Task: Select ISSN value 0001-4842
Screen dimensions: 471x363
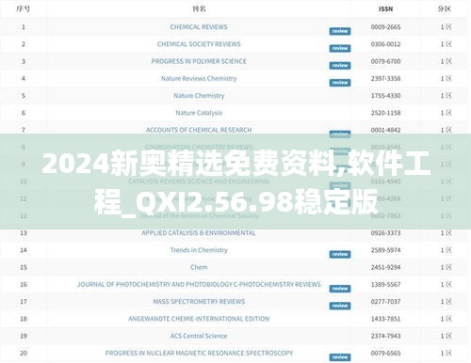Action: pyautogui.click(x=385, y=130)
